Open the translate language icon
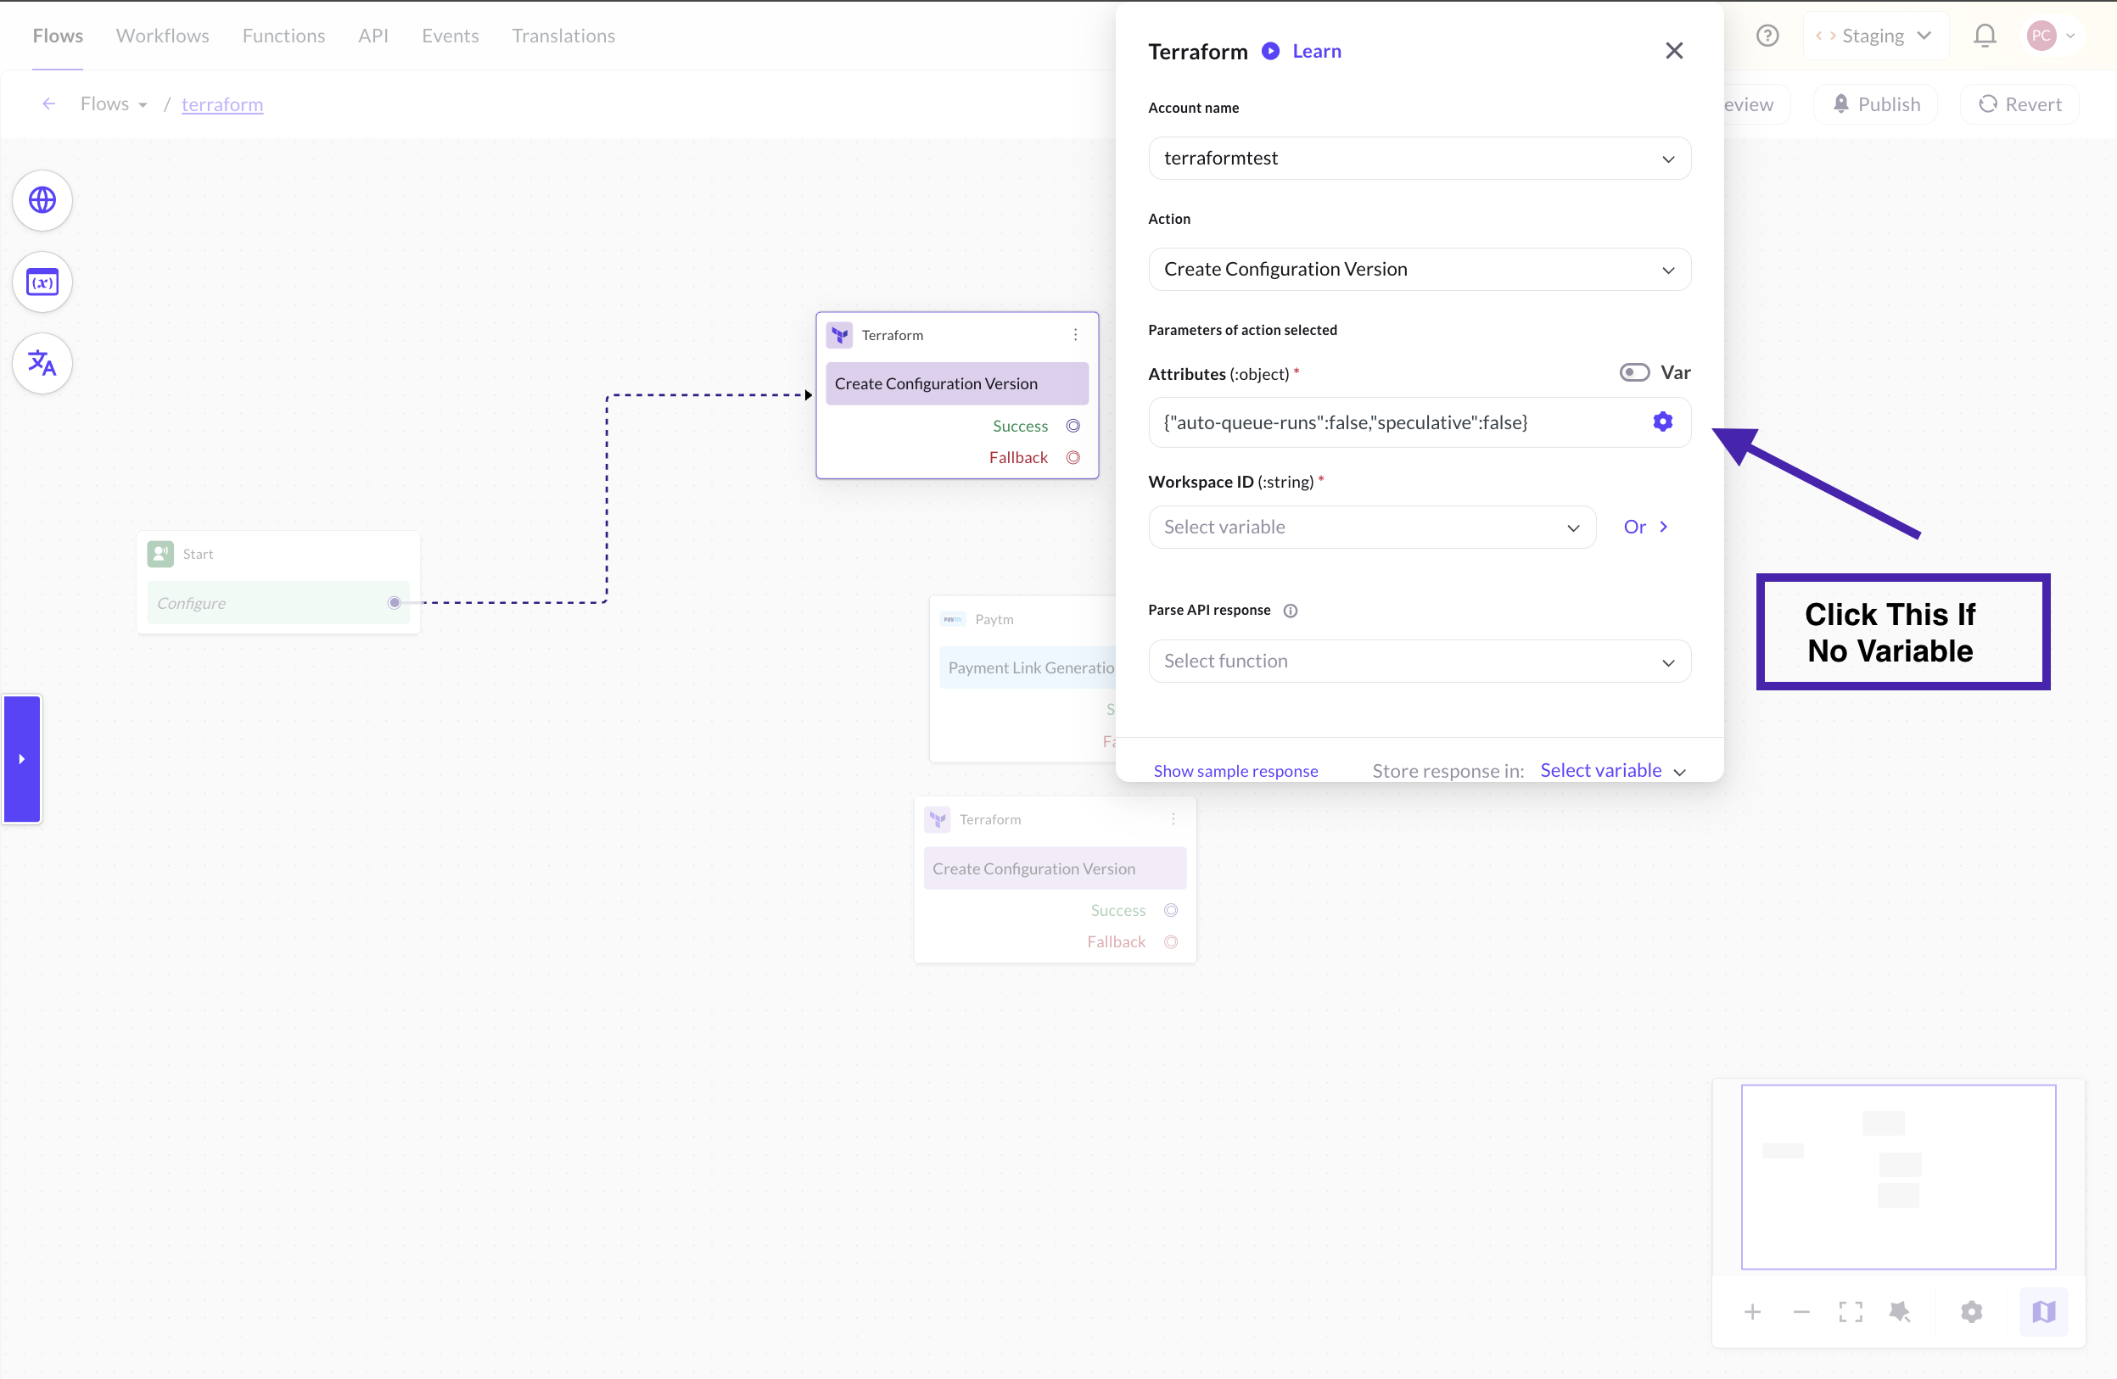 coord(42,363)
